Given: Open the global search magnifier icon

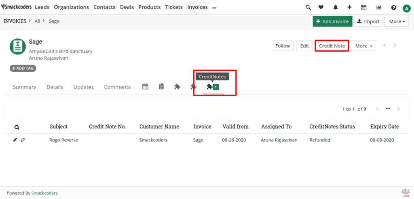Looking at the screenshot, I should click(308, 7).
